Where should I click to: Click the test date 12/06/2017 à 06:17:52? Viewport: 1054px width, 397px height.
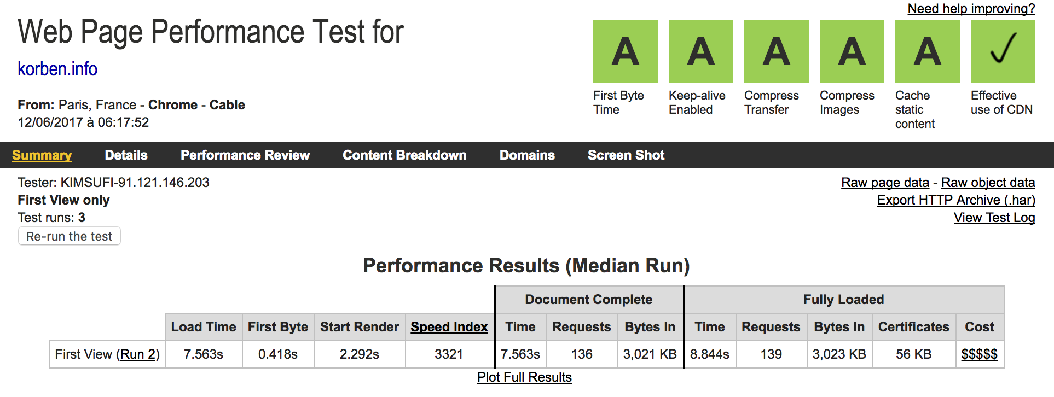coord(83,122)
